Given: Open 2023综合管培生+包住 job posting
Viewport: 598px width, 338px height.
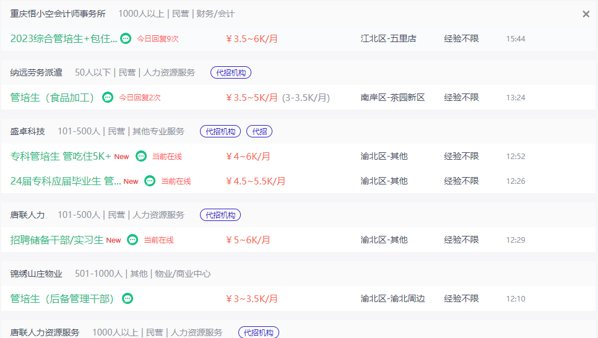Looking at the screenshot, I should pos(64,38).
